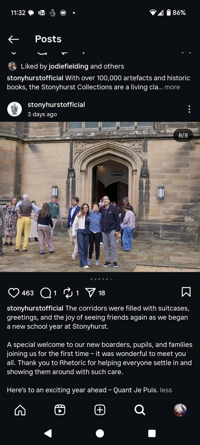Viewport: 200px width, 445px height.
Task: Open the Reels tab
Action: tap(60, 410)
